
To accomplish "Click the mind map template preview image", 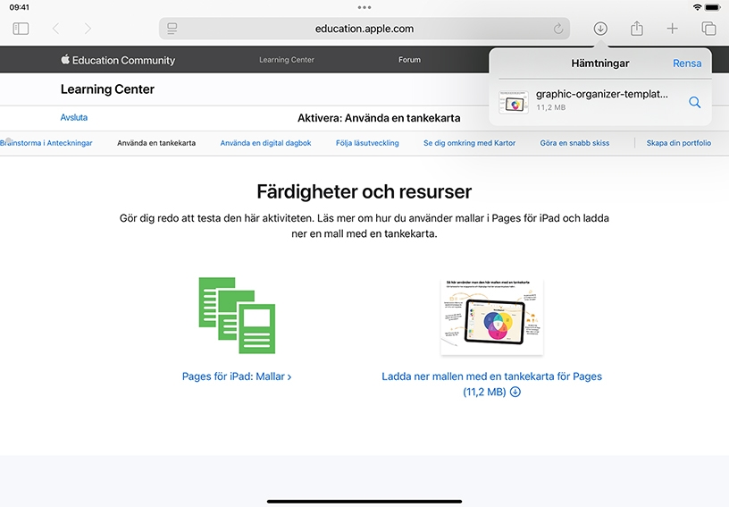I will click(492, 317).
